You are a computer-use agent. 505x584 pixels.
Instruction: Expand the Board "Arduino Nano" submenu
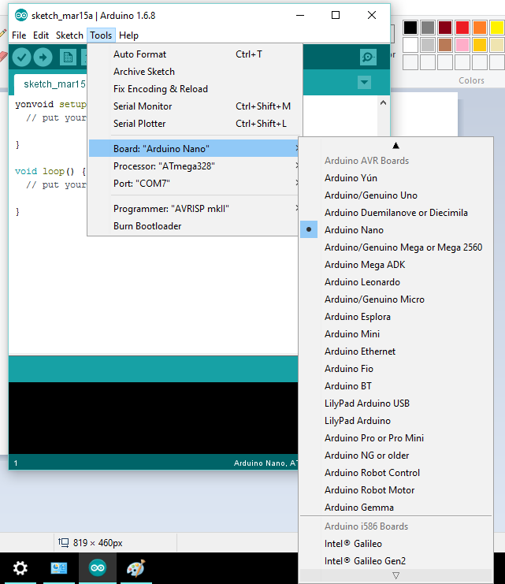click(x=194, y=149)
